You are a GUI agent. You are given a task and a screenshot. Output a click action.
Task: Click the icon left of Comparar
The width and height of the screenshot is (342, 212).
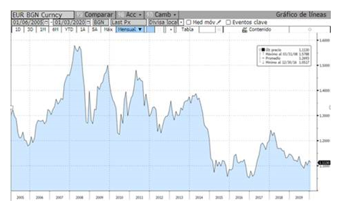coord(80,15)
